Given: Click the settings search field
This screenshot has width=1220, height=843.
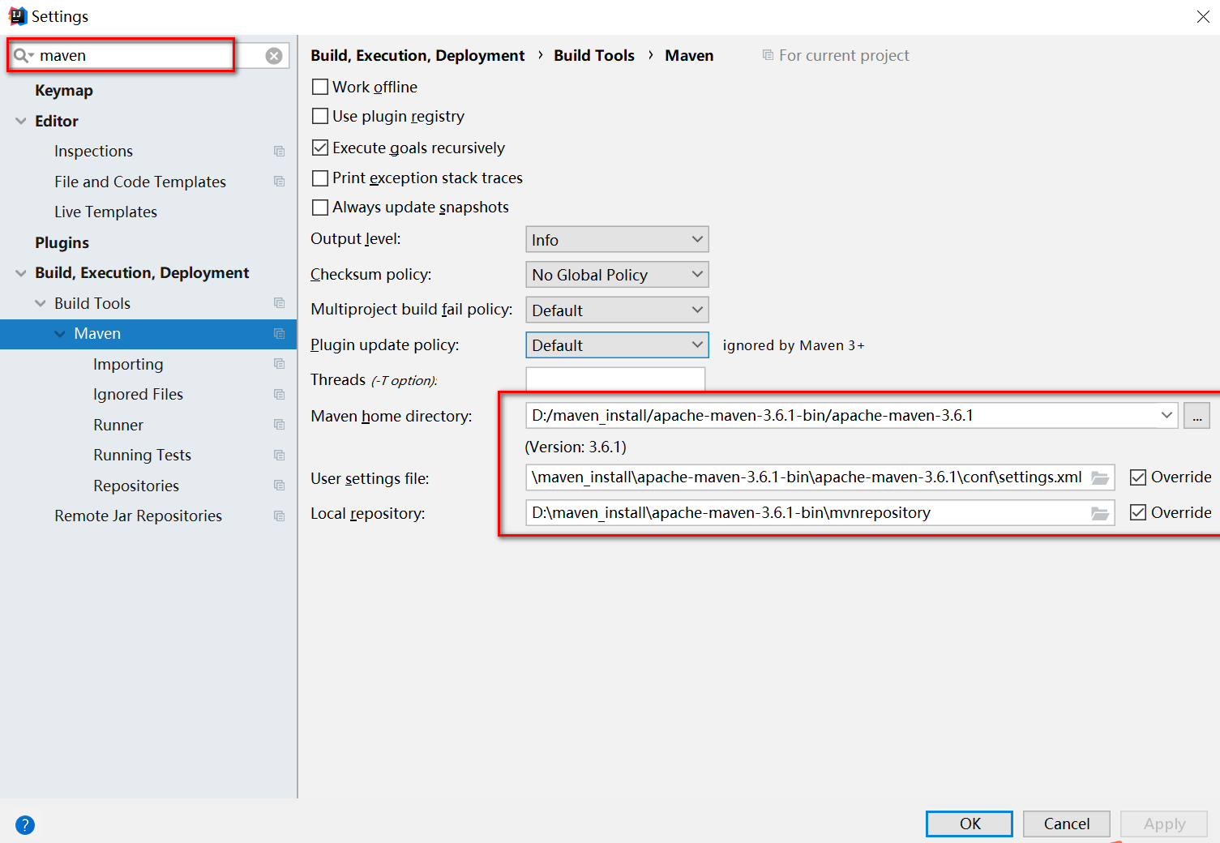Looking at the screenshot, I should [x=149, y=55].
